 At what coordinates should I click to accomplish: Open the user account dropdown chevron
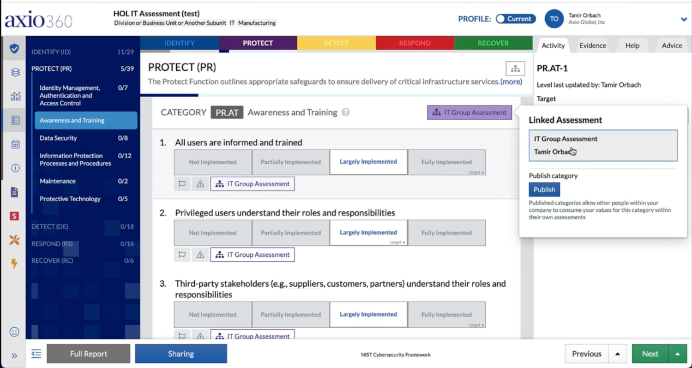(x=684, y=19)
